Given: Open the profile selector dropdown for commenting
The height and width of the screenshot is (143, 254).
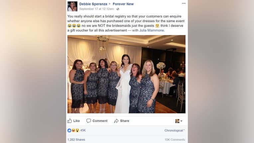Looking at the screenshot, I should point(179,121).
